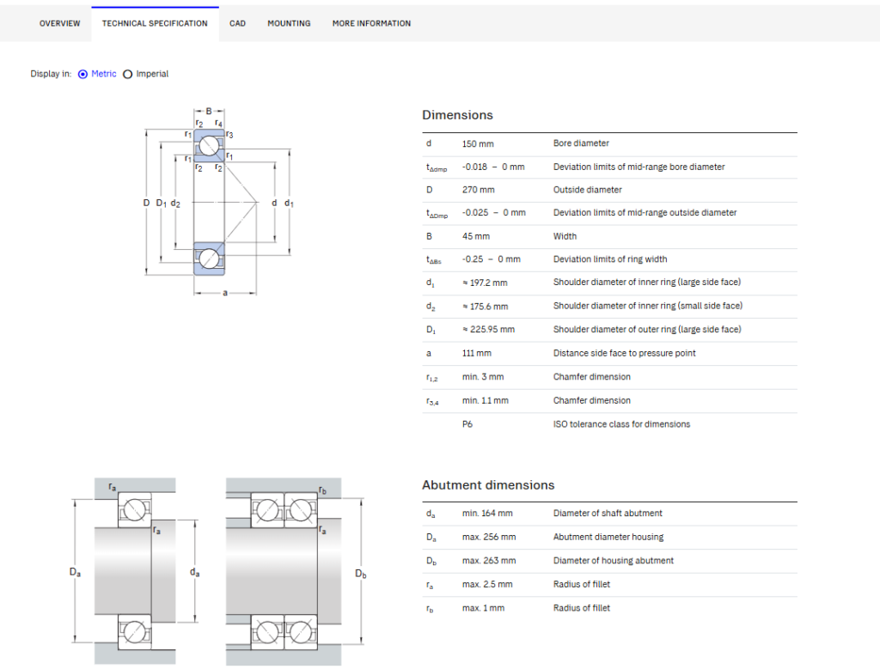Open the More Information tab

click(371, 23)
